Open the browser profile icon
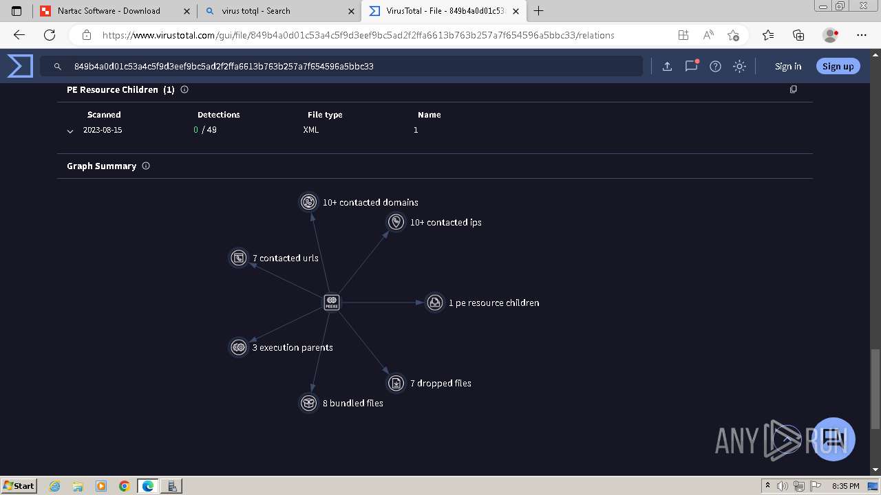 pyautogui.click(x=831, y=35)
